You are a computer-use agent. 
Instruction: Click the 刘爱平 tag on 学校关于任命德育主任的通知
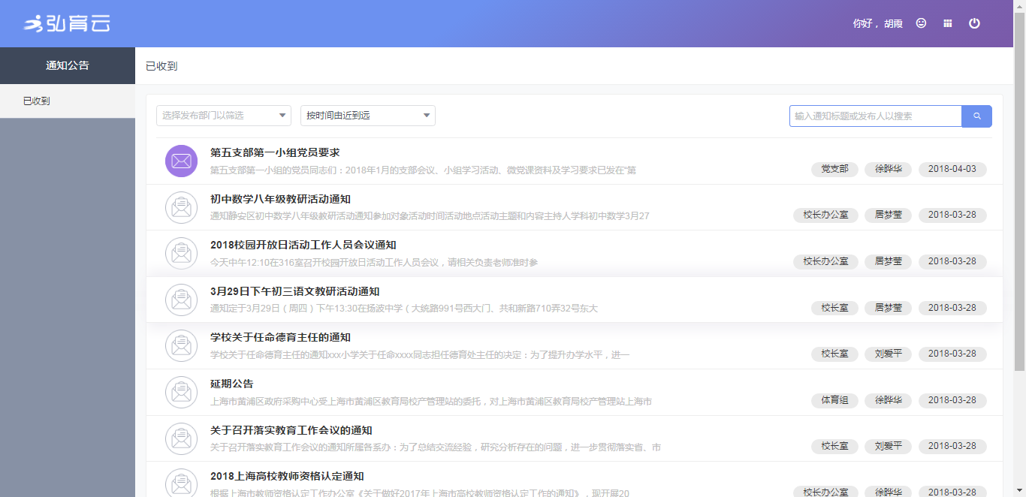click(888, 354)
